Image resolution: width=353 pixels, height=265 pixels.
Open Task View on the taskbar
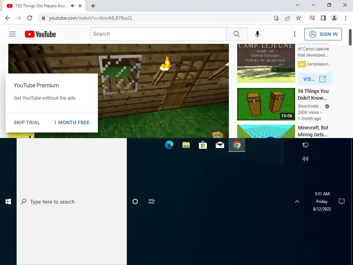(x=152, y=202)
